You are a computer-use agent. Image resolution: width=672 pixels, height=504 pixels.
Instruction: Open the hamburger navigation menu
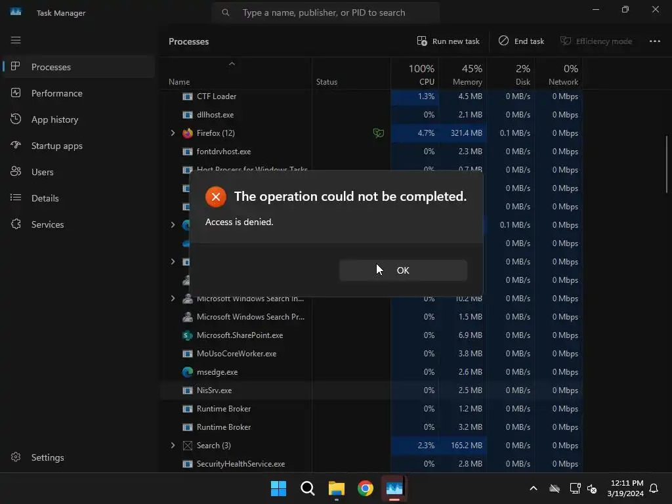(x=16, y=40)
